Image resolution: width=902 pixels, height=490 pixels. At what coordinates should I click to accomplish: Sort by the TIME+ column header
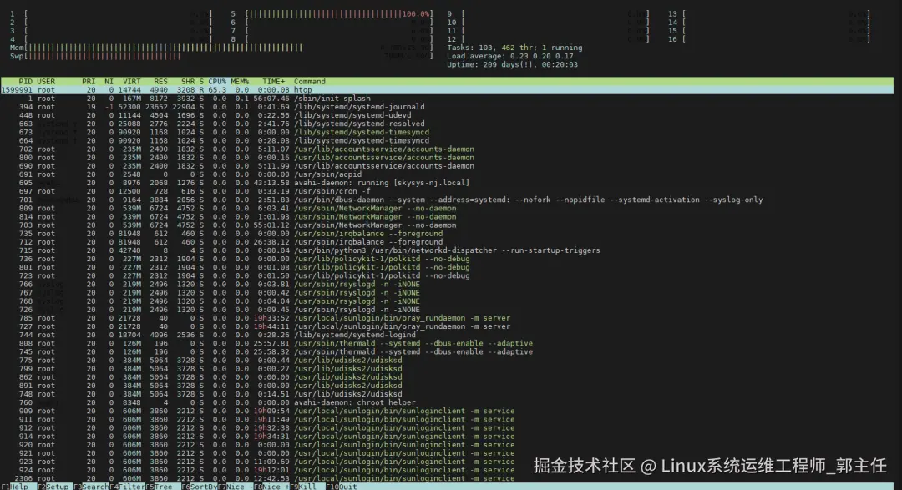273,82
